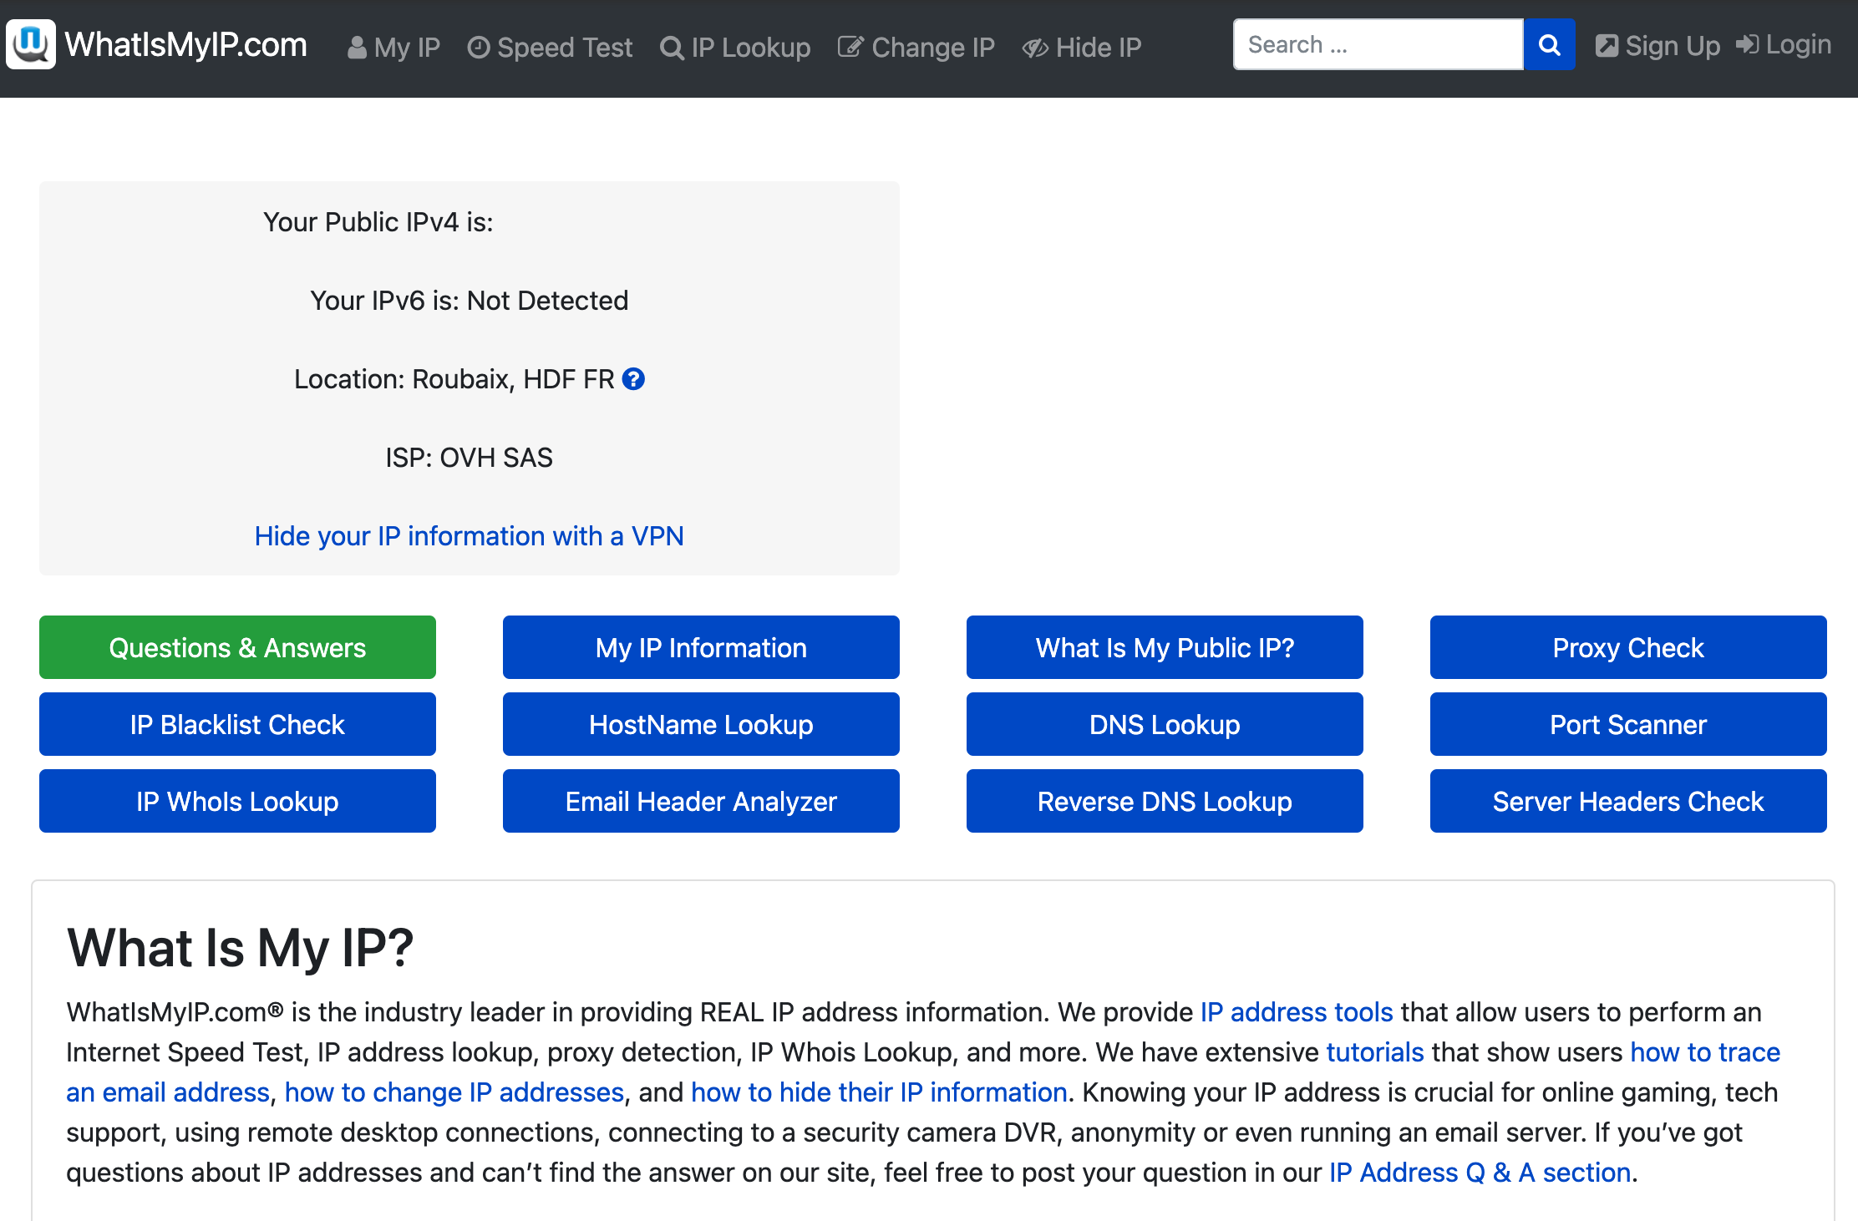Open Hide your IP information with a VPN
The width and height of the screenshot is (1858, 1221).
coord(470,536)
